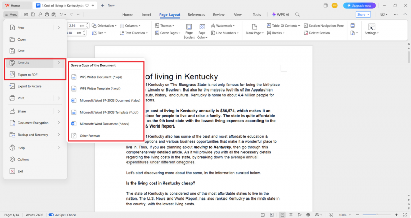Open the Breaks dropdown
Screen dimensions: 411x218
(275, 33)
